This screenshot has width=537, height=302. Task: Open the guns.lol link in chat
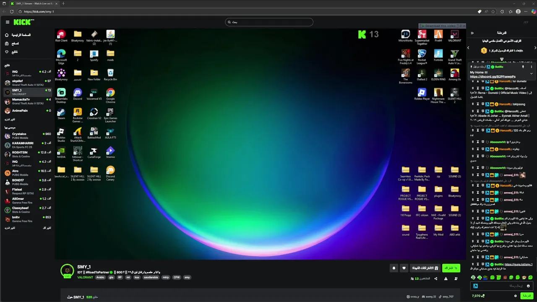(x=519, y=264)
